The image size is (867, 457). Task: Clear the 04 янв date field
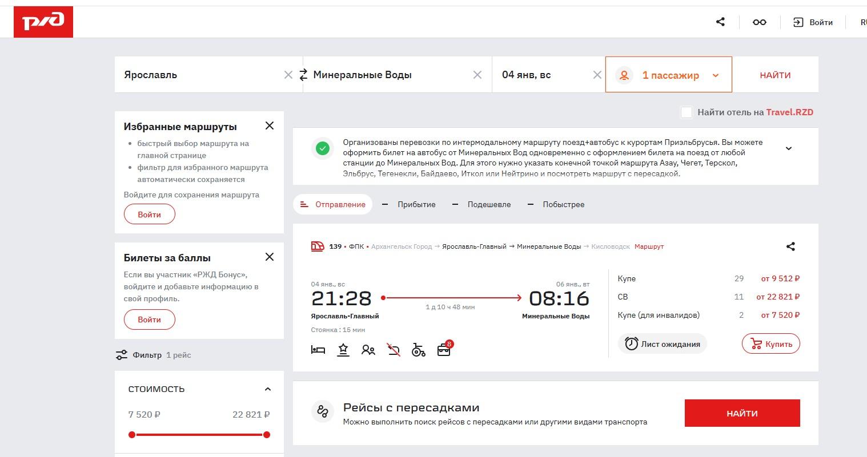(597, 75)
